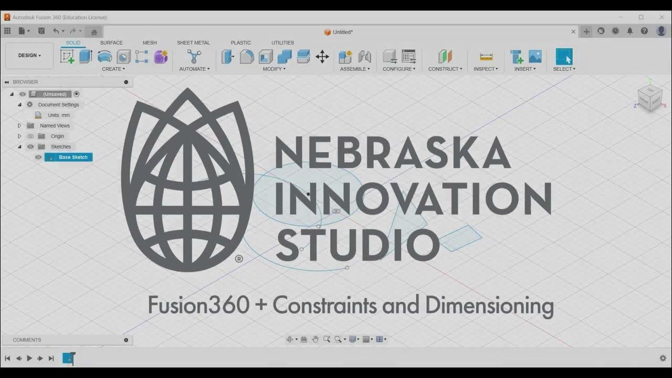Select the Offset Face tool
Screen dimensions: 672x378
click(x=303, y=57)
